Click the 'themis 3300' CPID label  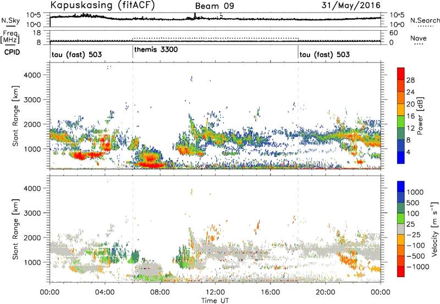(x=156, y=49)
